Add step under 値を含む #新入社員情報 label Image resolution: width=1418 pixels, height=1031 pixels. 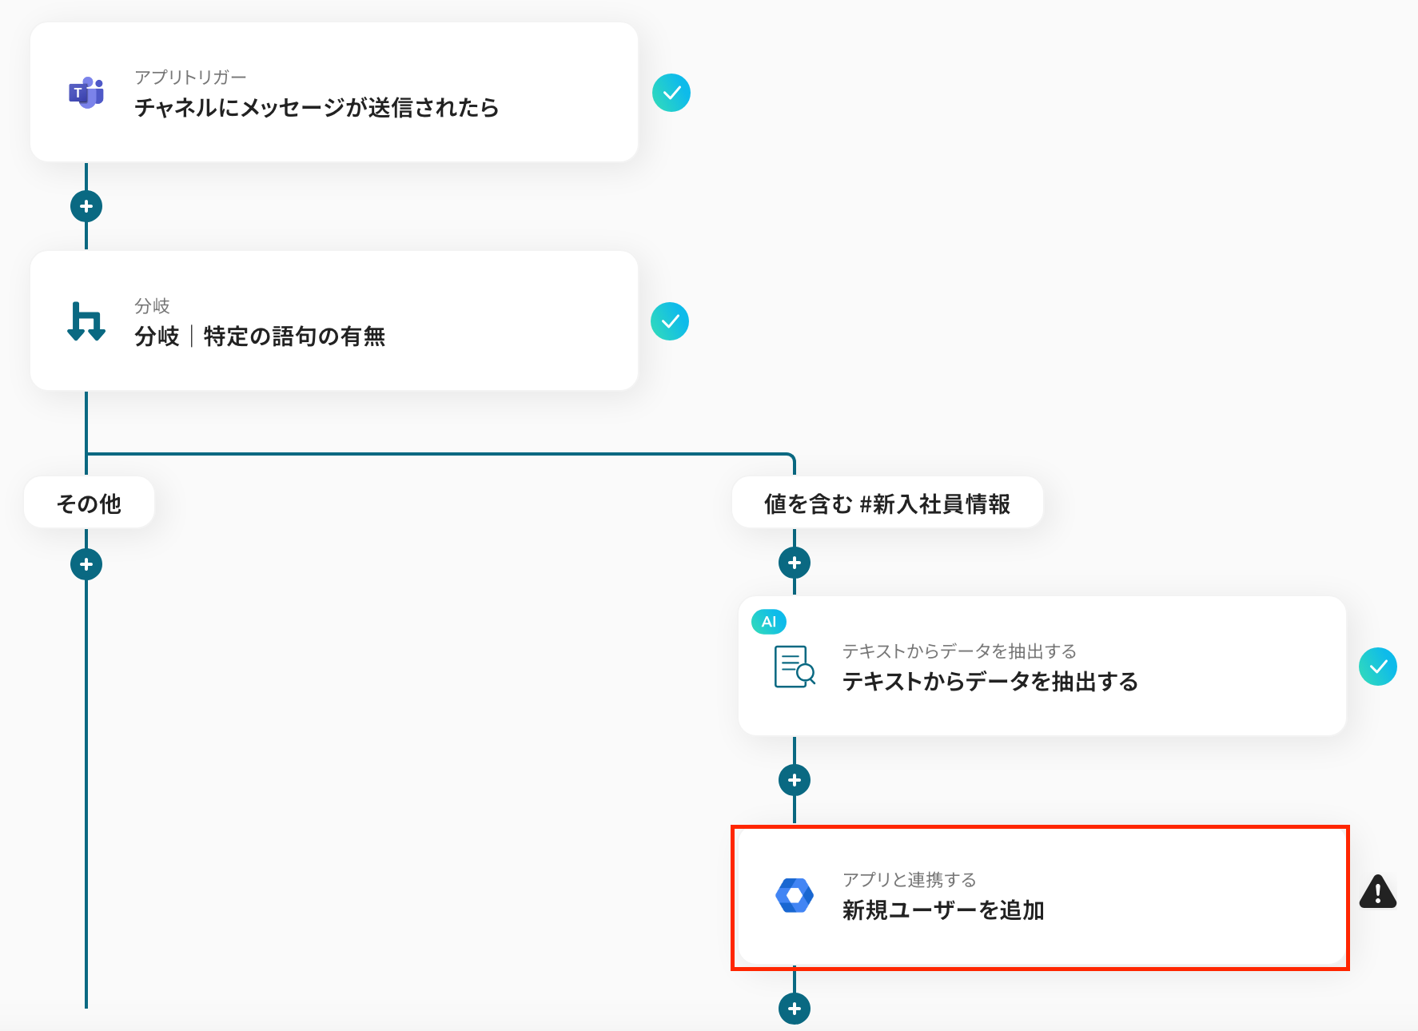click(x=795, y=563)
